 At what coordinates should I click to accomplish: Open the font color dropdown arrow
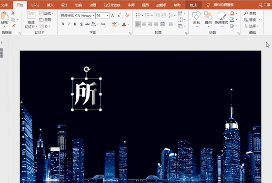(129, 24)
